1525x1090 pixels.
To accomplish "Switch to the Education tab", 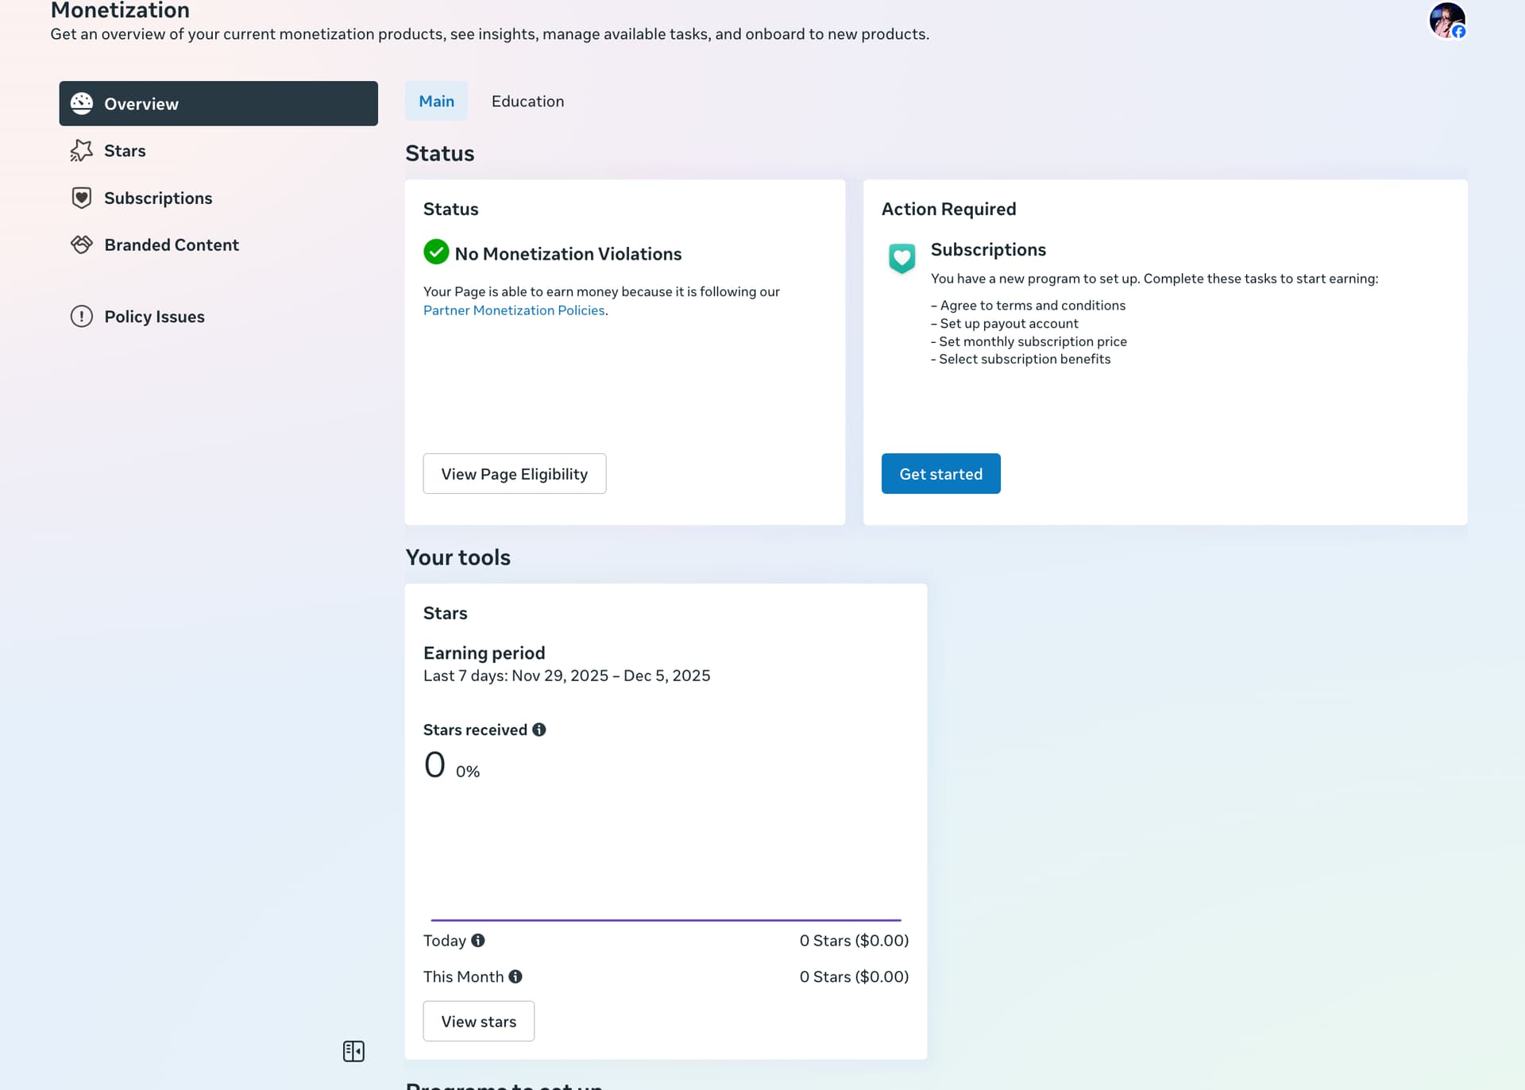I will pos(527,101).
